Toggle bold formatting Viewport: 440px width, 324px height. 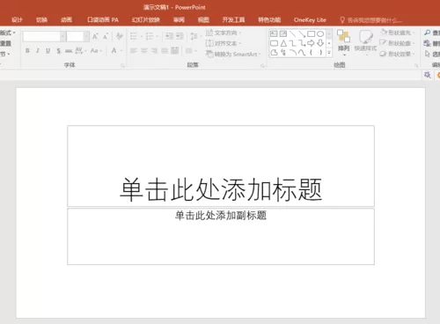27,50
